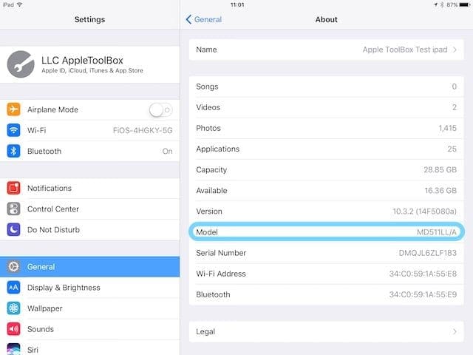Tap the Display & Brightness icon
The width and height of the screenshot is (473, 355).
tap(13, 288)
